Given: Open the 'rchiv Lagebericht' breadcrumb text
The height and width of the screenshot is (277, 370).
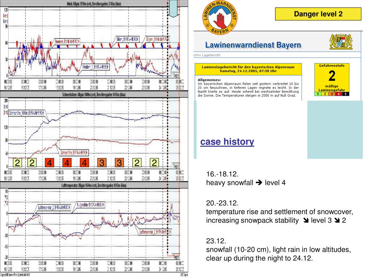Looking at the screenshot, I should 207,55.
